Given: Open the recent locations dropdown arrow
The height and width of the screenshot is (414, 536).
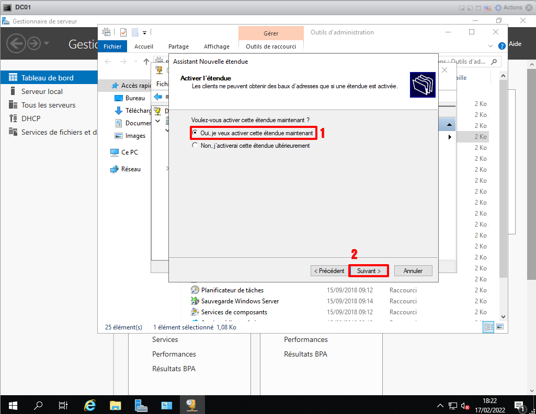Looking at the screenshot, I should 135,62.
